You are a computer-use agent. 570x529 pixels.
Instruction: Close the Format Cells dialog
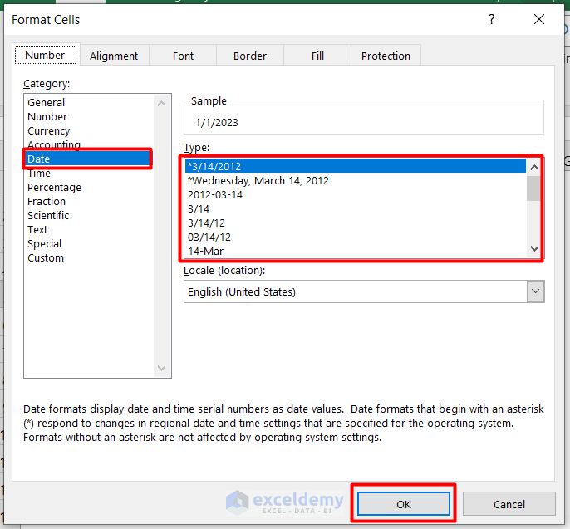tap(539, 19)
